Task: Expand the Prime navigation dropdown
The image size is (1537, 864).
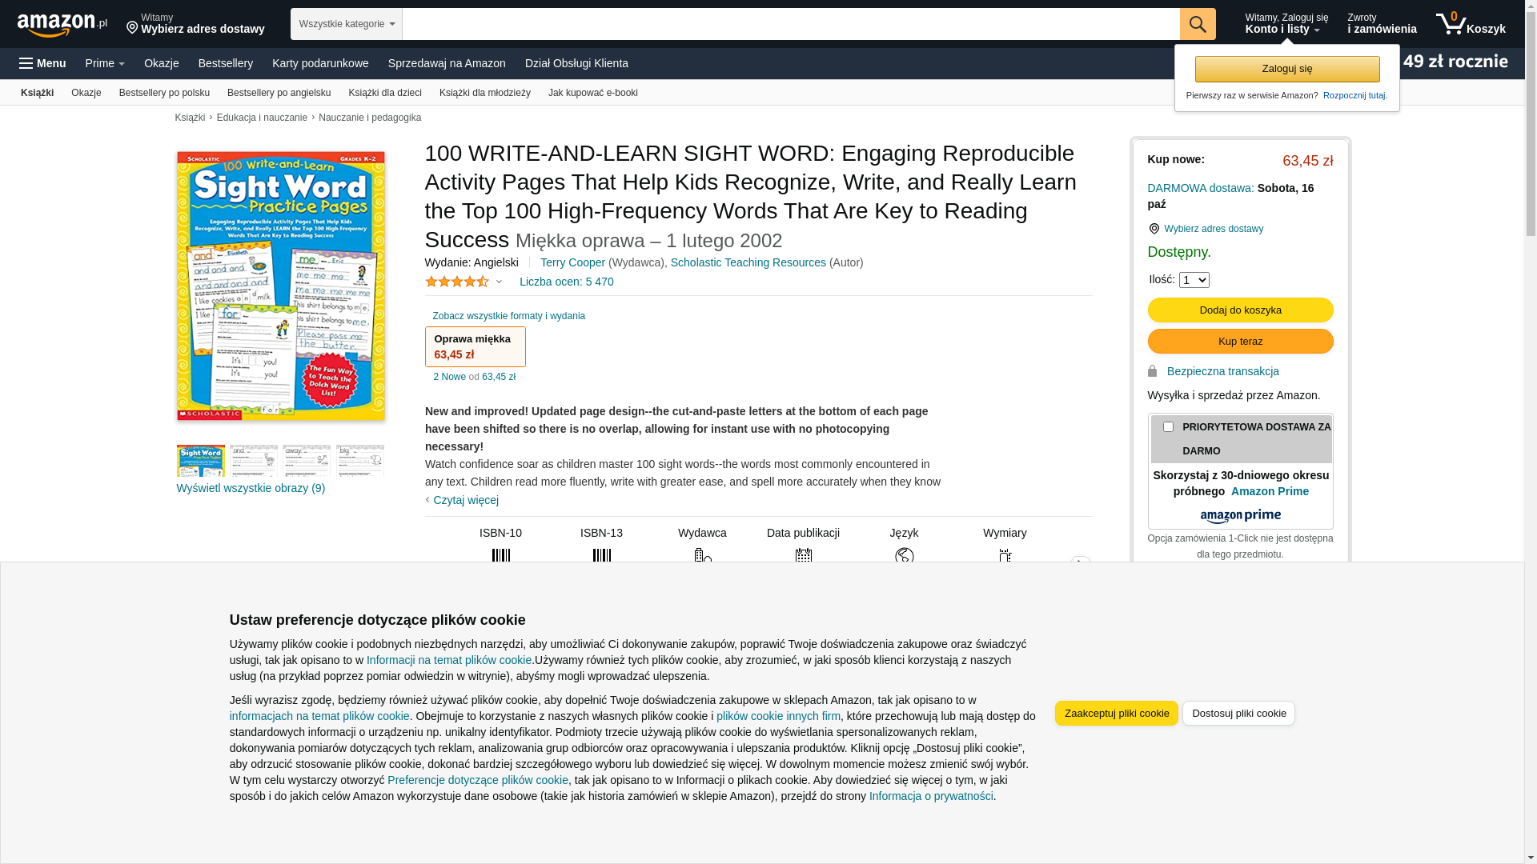Action: point(105,63)
